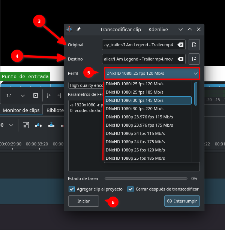Image resolution: width=225 pixels, height=230 pixels.
Task: Click the Punto de entrada overlay label
Action: point(25,76)
